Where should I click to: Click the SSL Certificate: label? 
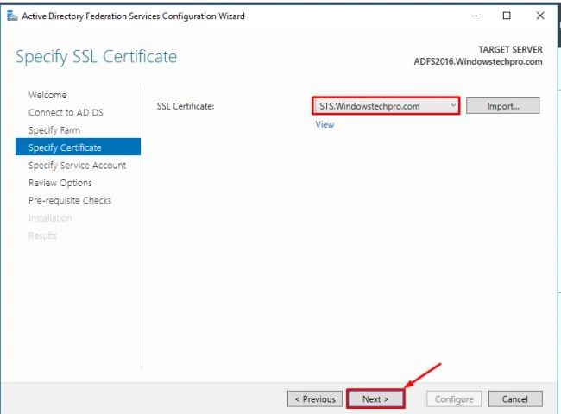pyautogui.click(x=186, y=106)
